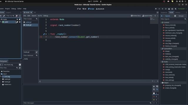The width and height of the screenshot is (188, 105).
Task: Collapse duplicate messages in output
Action: click(154, 90)
